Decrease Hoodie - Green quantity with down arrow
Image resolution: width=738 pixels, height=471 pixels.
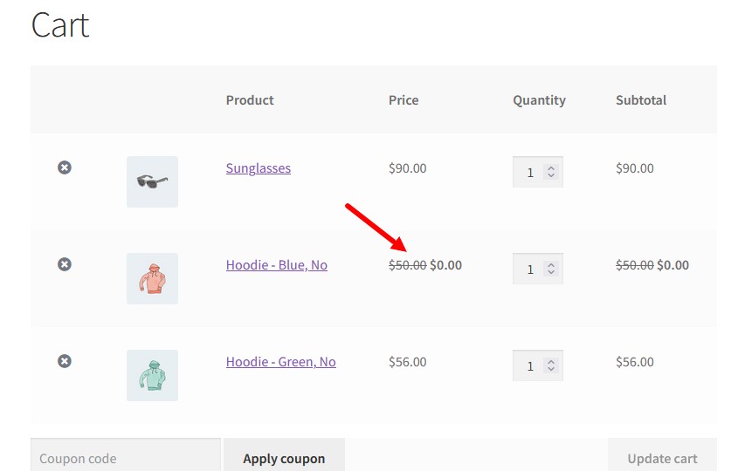551,369
